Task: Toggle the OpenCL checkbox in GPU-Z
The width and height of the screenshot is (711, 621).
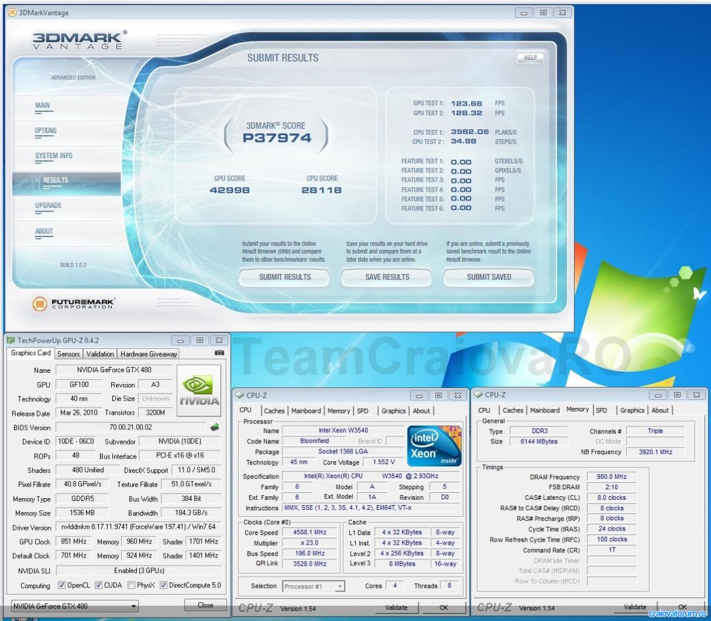Action: 62,585
